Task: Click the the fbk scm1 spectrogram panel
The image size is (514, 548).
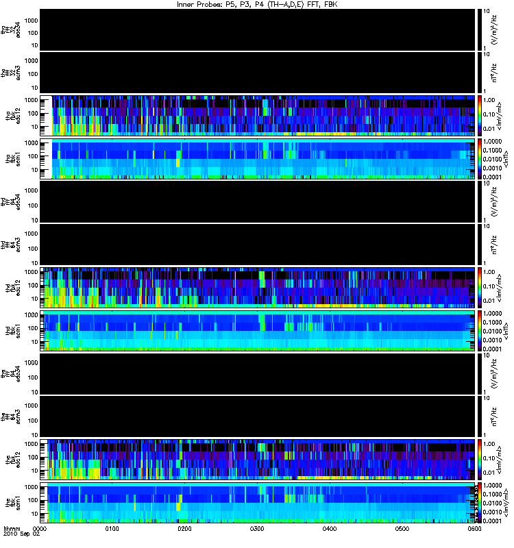Action: [257, 502]
